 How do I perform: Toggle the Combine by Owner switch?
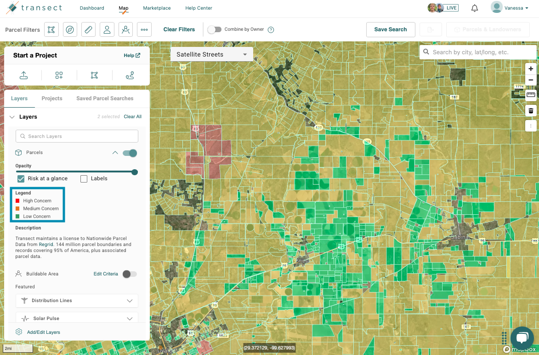tap(214, 29)
